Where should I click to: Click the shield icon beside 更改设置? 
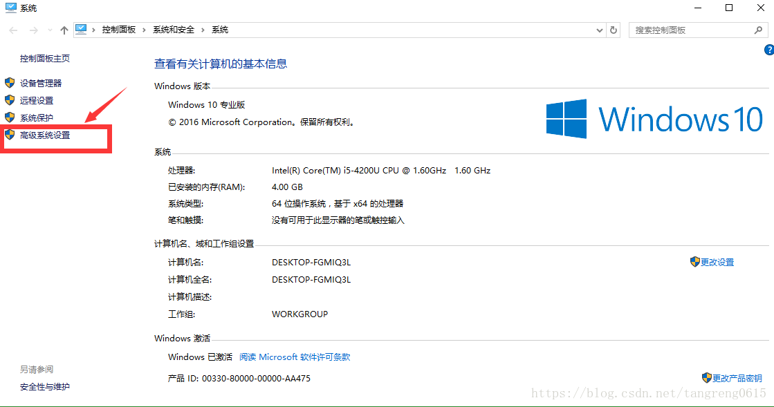tap(695, 262)
